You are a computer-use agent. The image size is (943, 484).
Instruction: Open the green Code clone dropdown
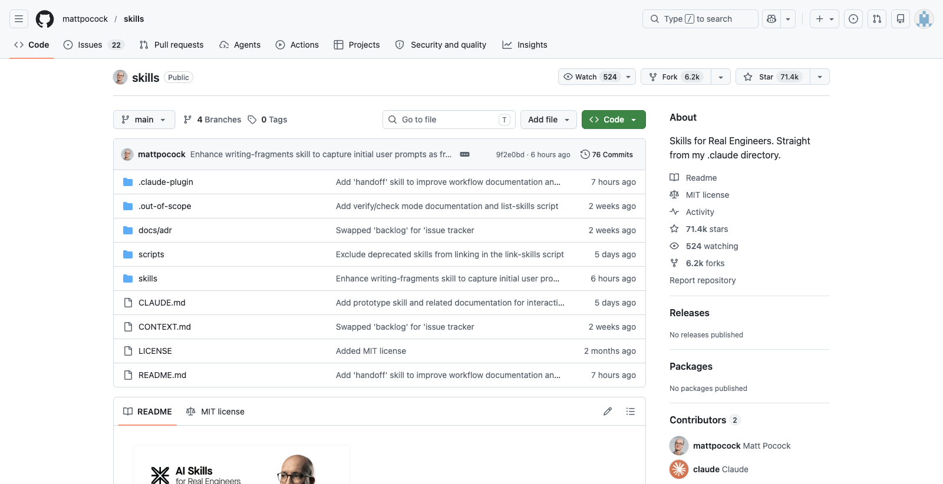pyautogui.click(x=614, y=120)
